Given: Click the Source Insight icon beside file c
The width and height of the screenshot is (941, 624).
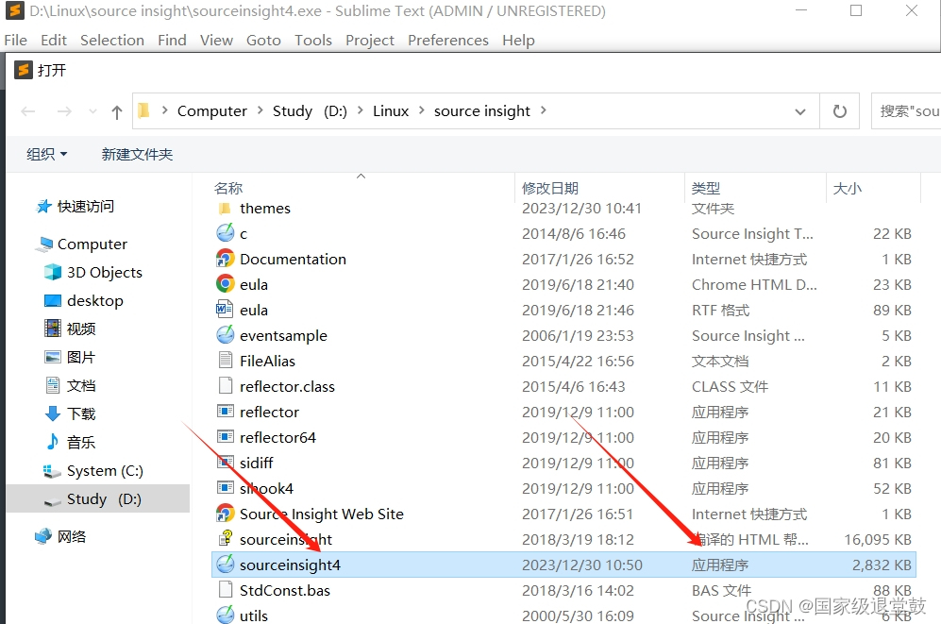Looking at the screenshot, I should (225, 233).
